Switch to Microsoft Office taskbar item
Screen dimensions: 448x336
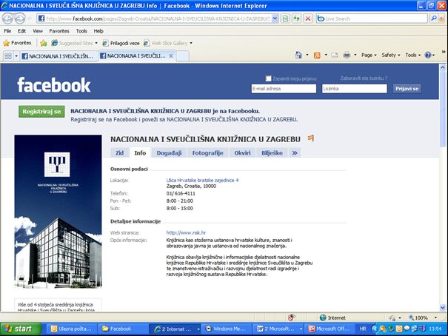click(x=330, y=329)
